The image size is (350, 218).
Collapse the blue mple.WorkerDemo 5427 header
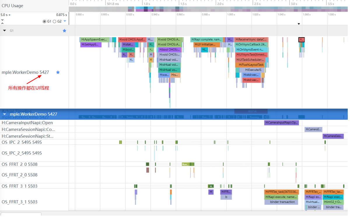tap(4, 114)
